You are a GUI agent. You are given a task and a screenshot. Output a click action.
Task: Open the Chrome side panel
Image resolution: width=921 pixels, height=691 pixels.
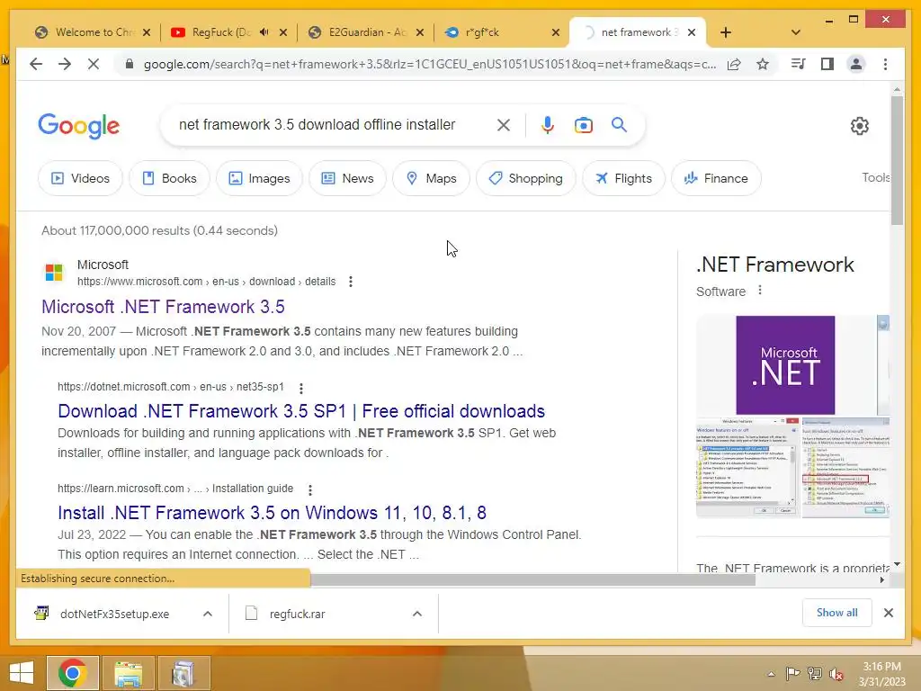tap(827, 64)
